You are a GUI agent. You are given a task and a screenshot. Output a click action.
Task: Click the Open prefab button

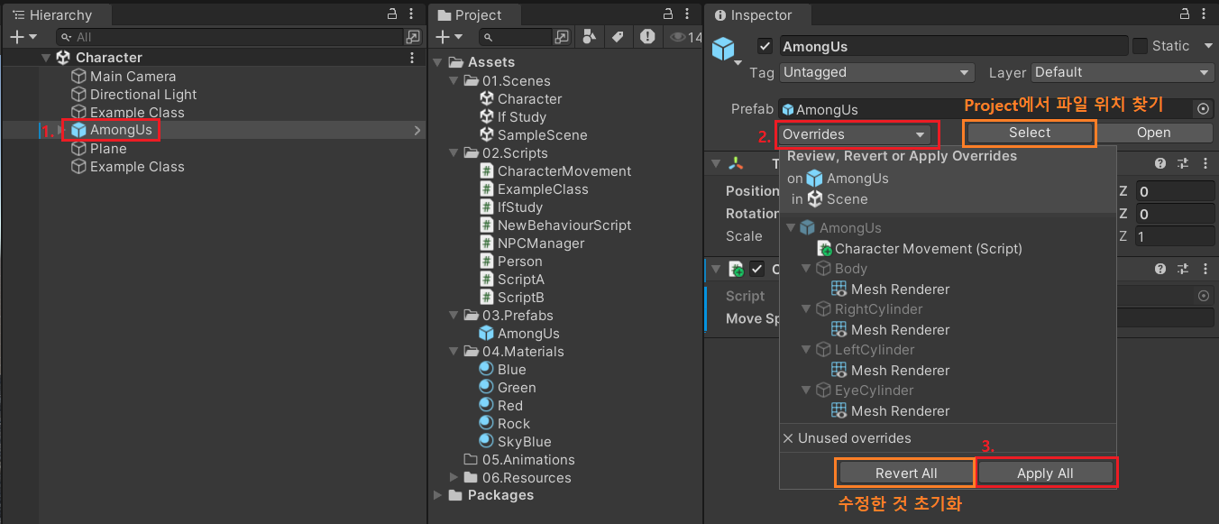1154,133
